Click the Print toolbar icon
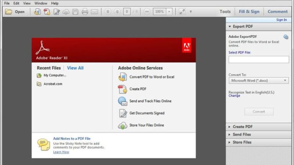Screen dimensions: 294x165 point(85,11)
